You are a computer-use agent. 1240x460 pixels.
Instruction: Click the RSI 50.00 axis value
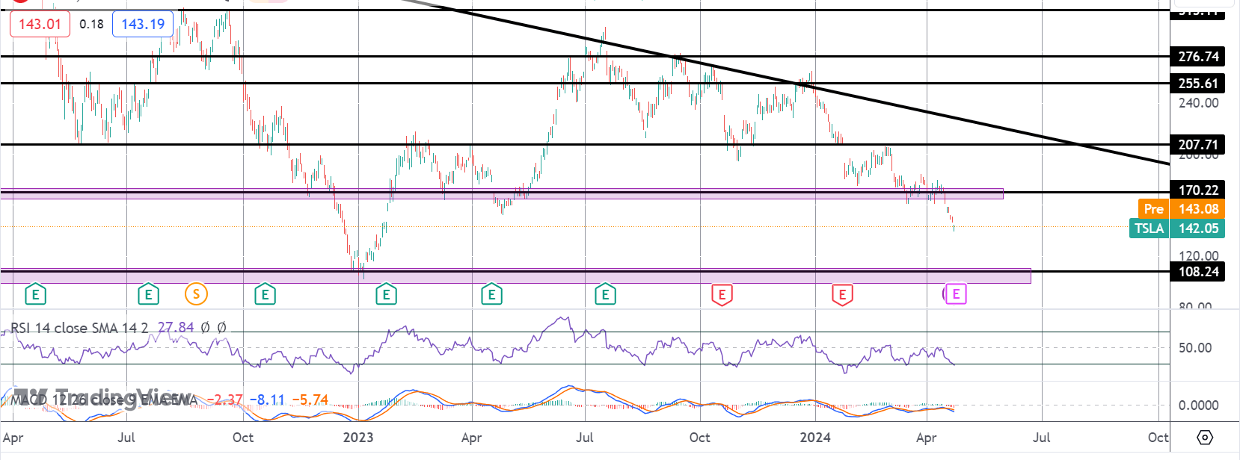[x=1195, y=348]
